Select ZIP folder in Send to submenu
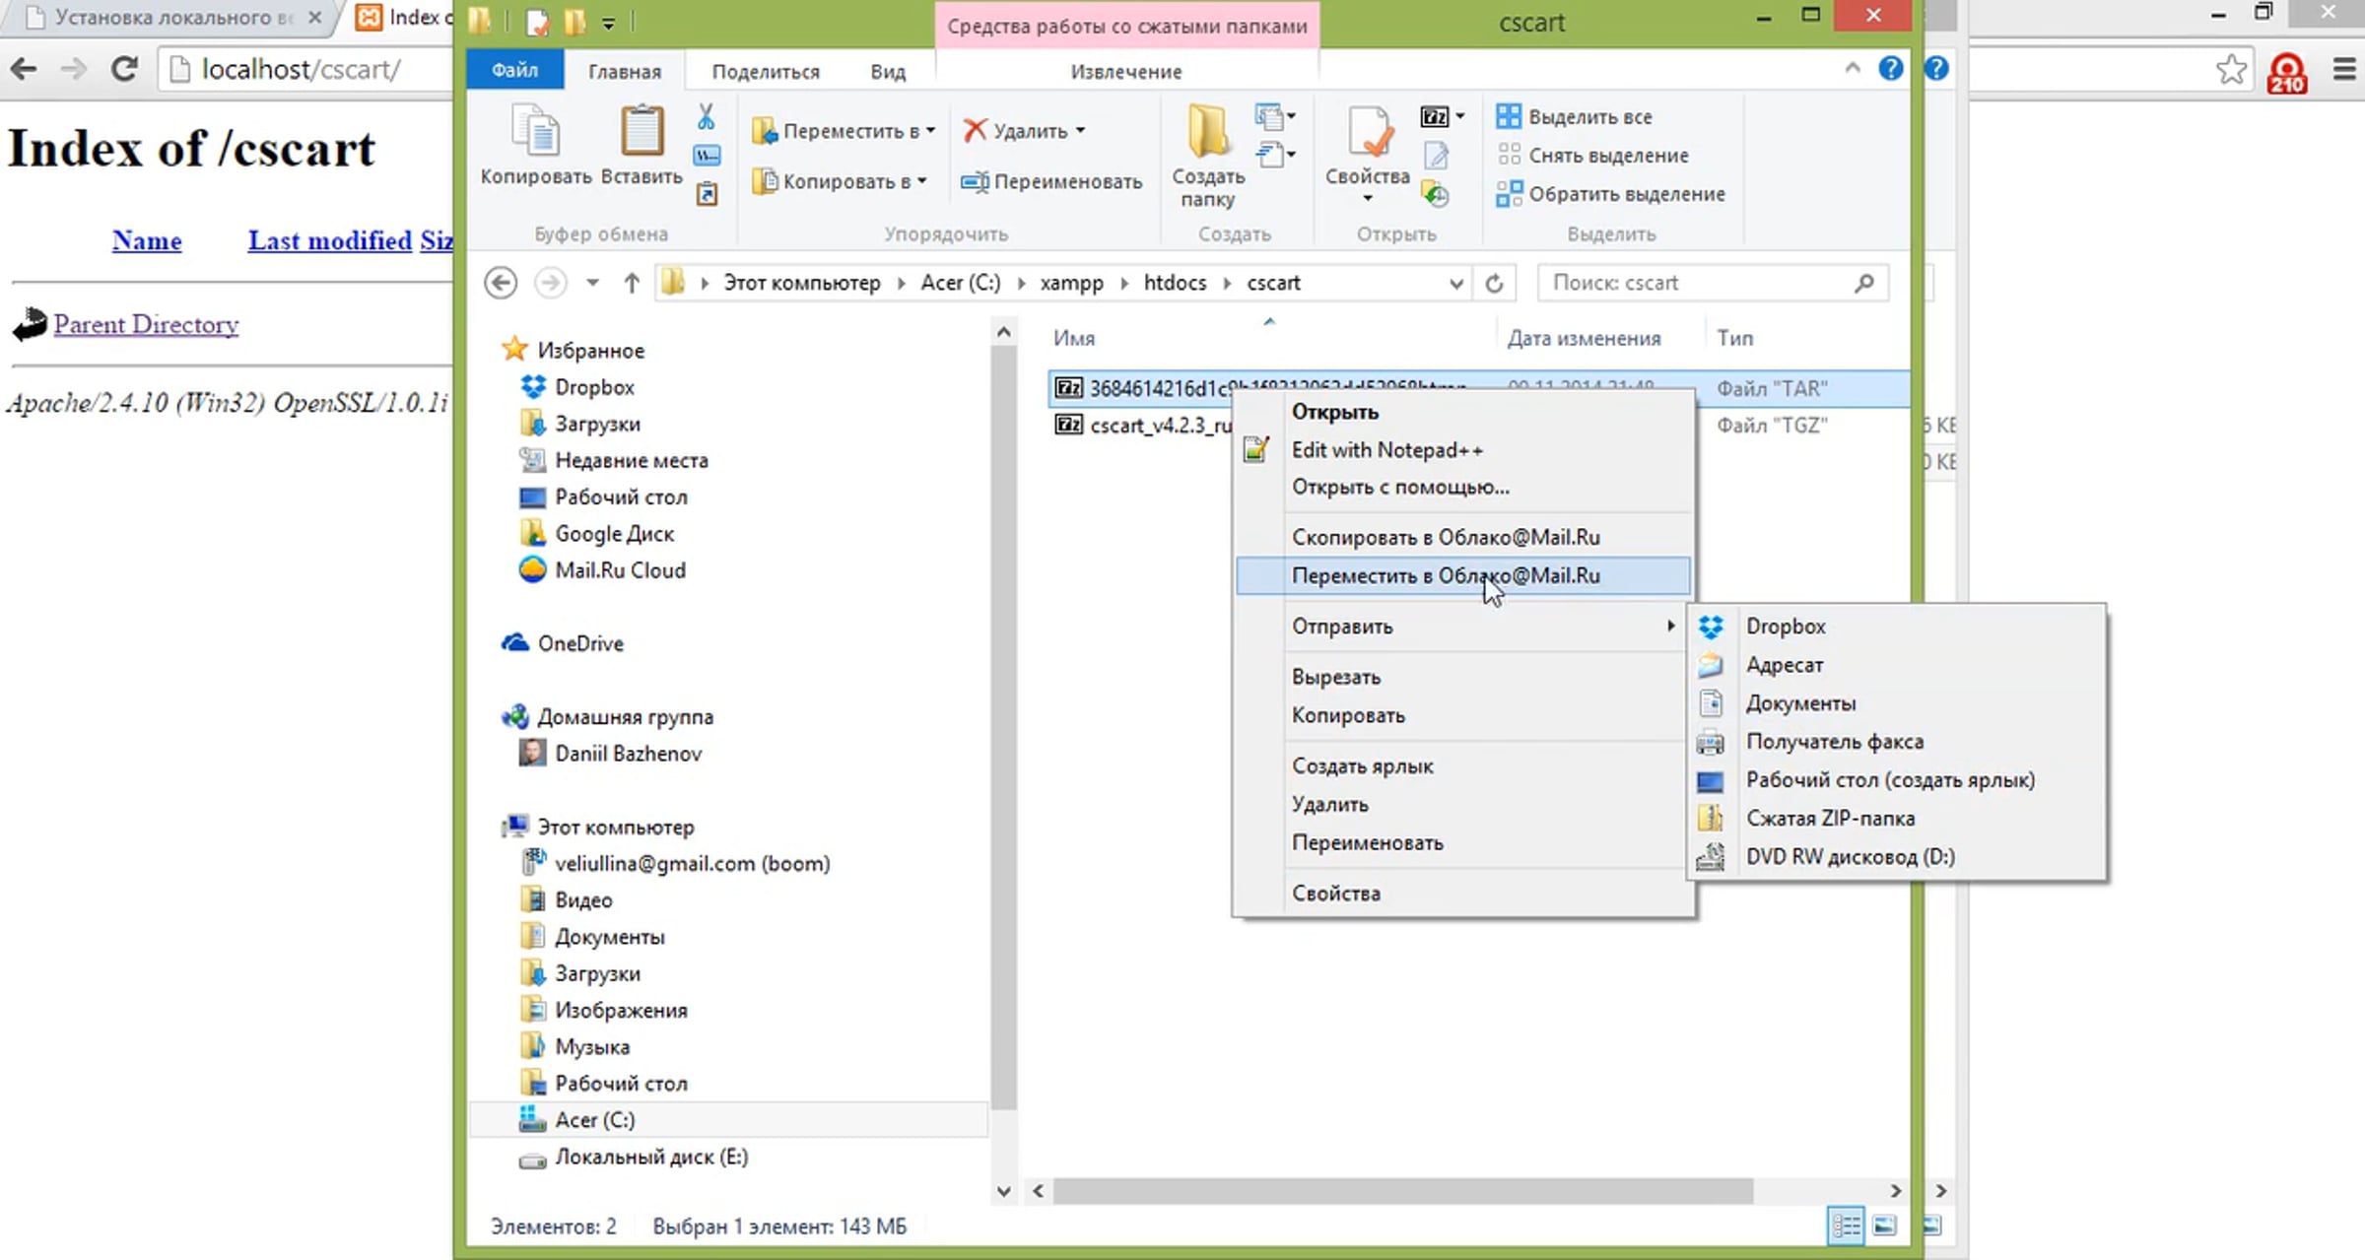The width and height of the screenshot is (2365, 1260). 1830,818
